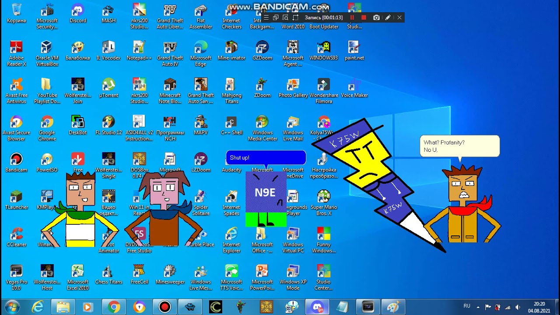Image resolution: width=560 pixels, height=315 pixels.
Task: Launch Vegas Pro 10.0 shortcut
Action: (x=17, y=277)
